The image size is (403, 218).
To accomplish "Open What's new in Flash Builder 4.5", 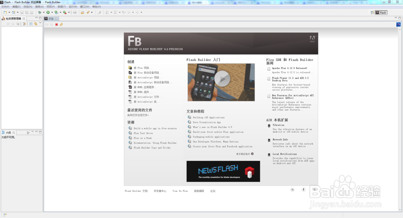I will coord(212,127).
